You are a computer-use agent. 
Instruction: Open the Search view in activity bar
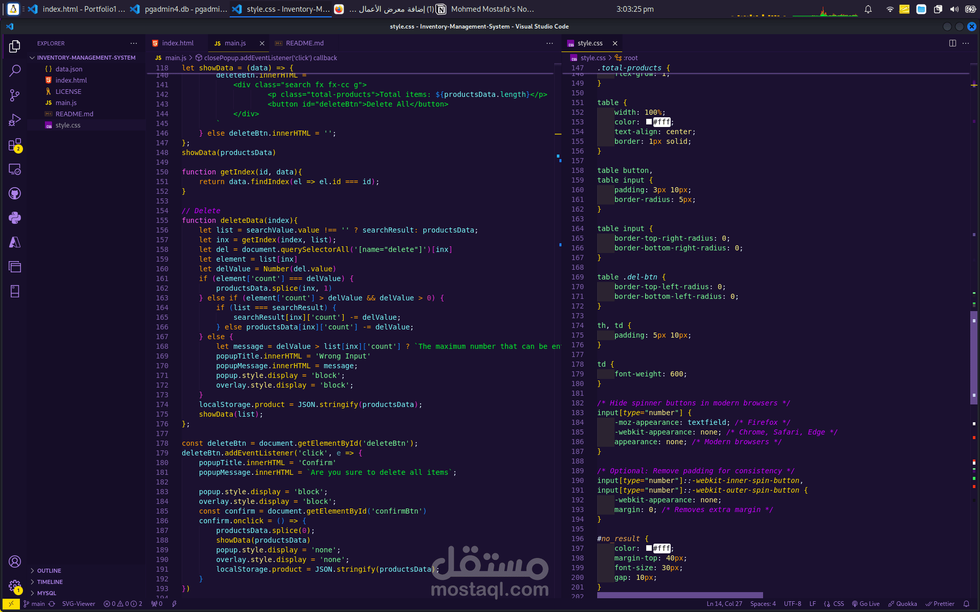pyautogui.click(x=15, y=70)
